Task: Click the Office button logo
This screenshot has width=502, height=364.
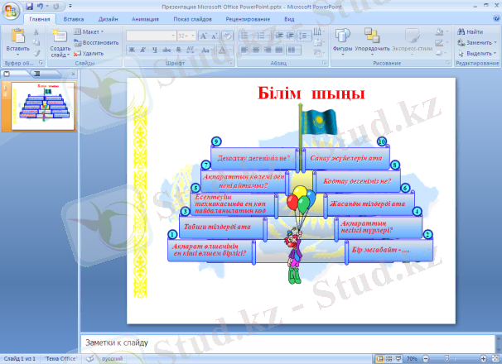Action: click(10, 10)
